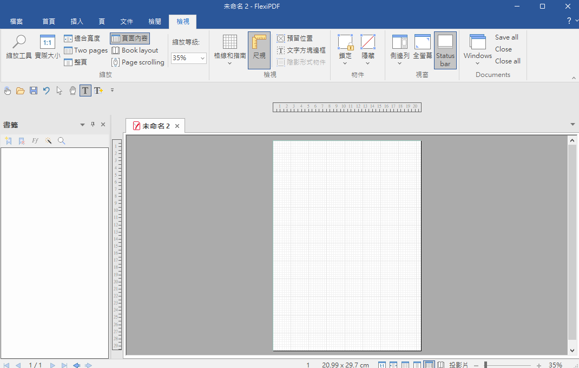Image resolution: width=579 pixels, height=368 pixels.
Task: Switch to the 插入 ribbon tab
Action: [x=77, y=22]
